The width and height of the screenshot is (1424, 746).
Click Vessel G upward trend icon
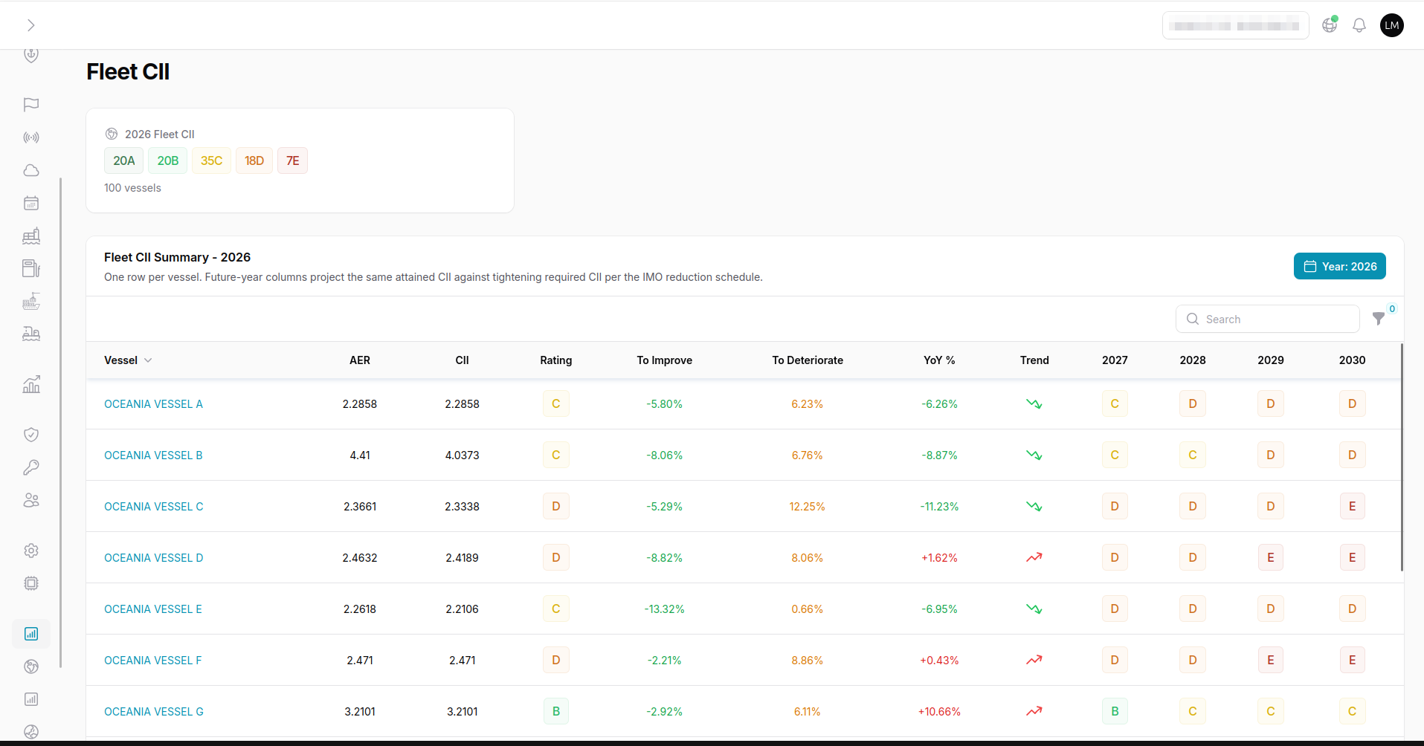(x=1034, y=712)
